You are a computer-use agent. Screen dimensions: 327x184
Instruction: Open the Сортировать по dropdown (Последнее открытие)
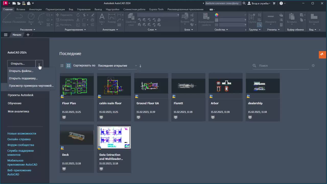(118, 66)
